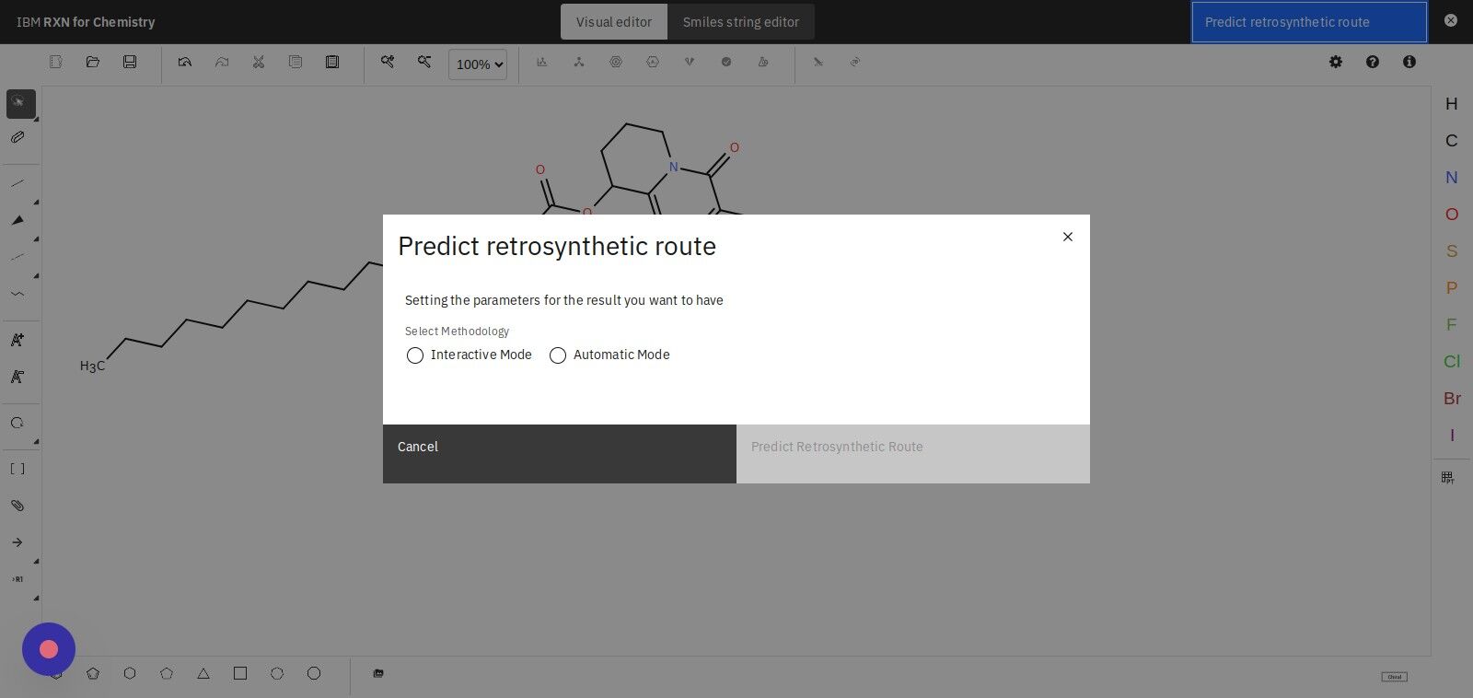Select the Cyclooctane ring template
This screenshot has height=698, width=1473.
click(x=314, y=673)
